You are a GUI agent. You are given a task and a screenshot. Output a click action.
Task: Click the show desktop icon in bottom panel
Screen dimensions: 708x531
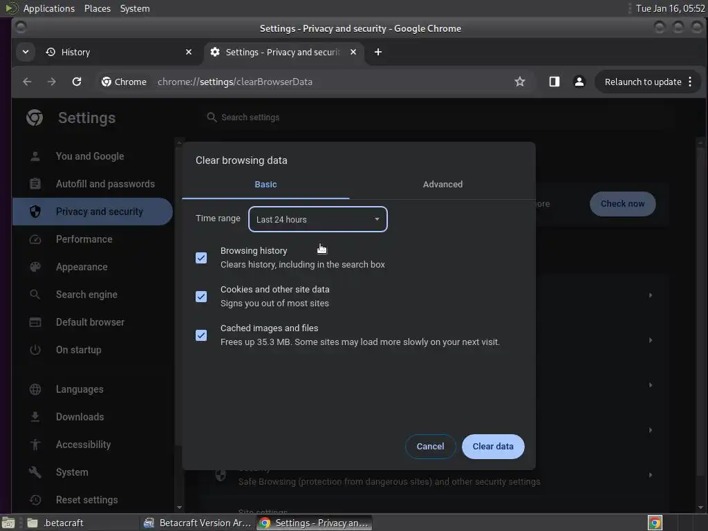coord(8,523)
